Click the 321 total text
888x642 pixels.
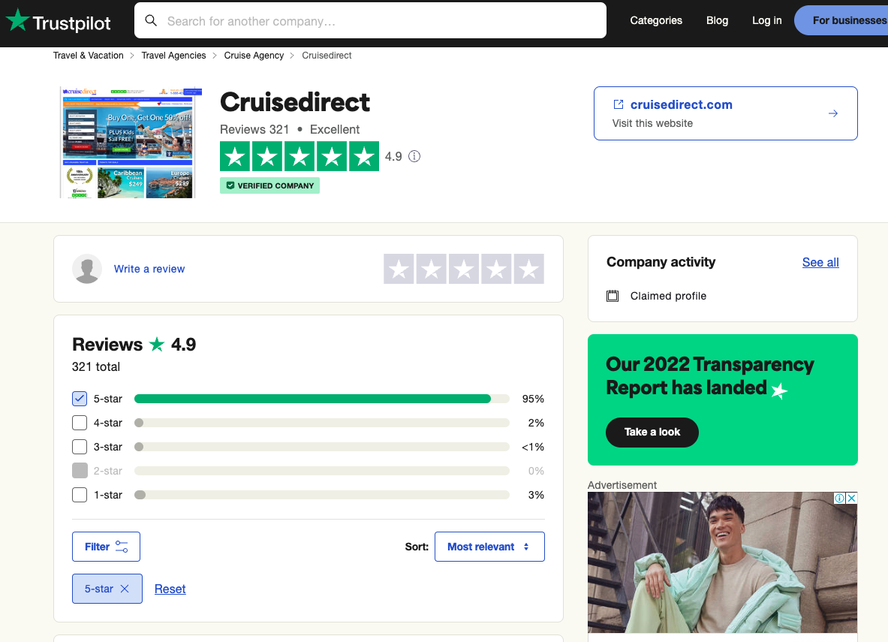[96, 366]
